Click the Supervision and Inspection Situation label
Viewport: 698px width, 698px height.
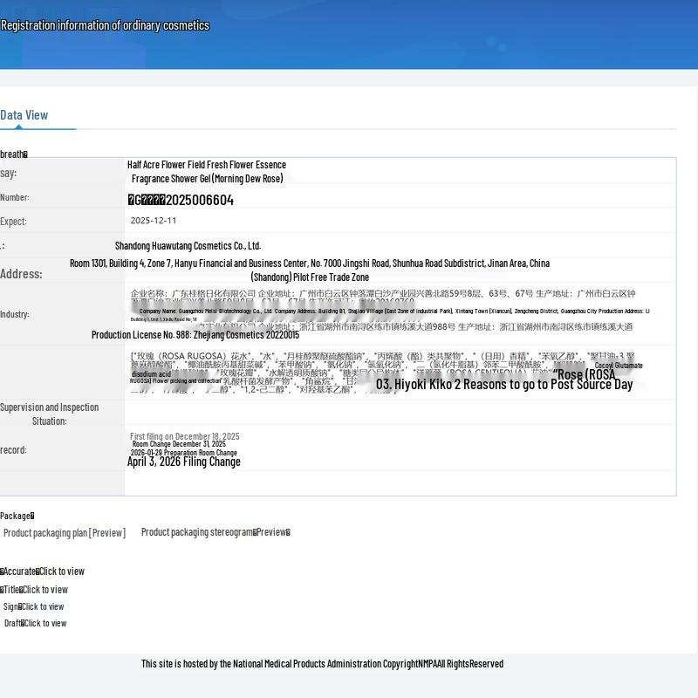(x=50, y=414)
